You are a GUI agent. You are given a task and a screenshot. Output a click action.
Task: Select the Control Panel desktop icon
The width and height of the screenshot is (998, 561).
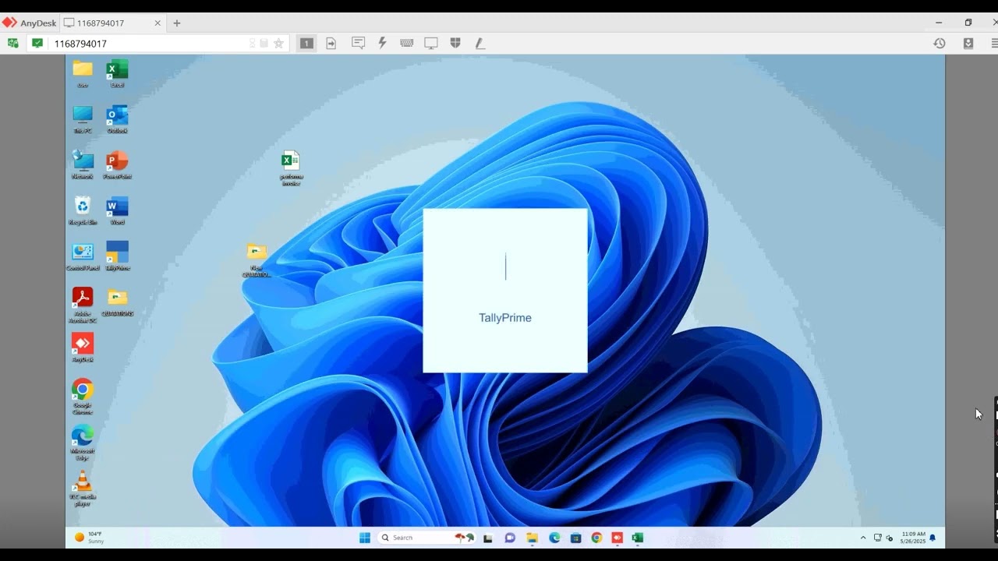pos(83,256)
